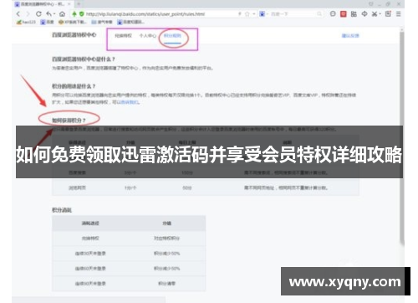Click the 浏览网页 cell in the points table

(x=77, y=187)
